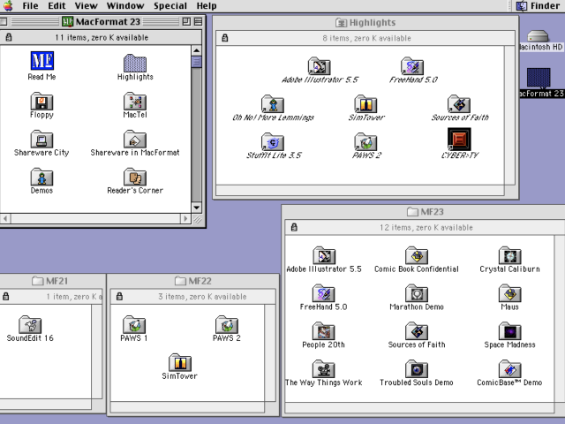Select the Maus folder

pos(510,293)
